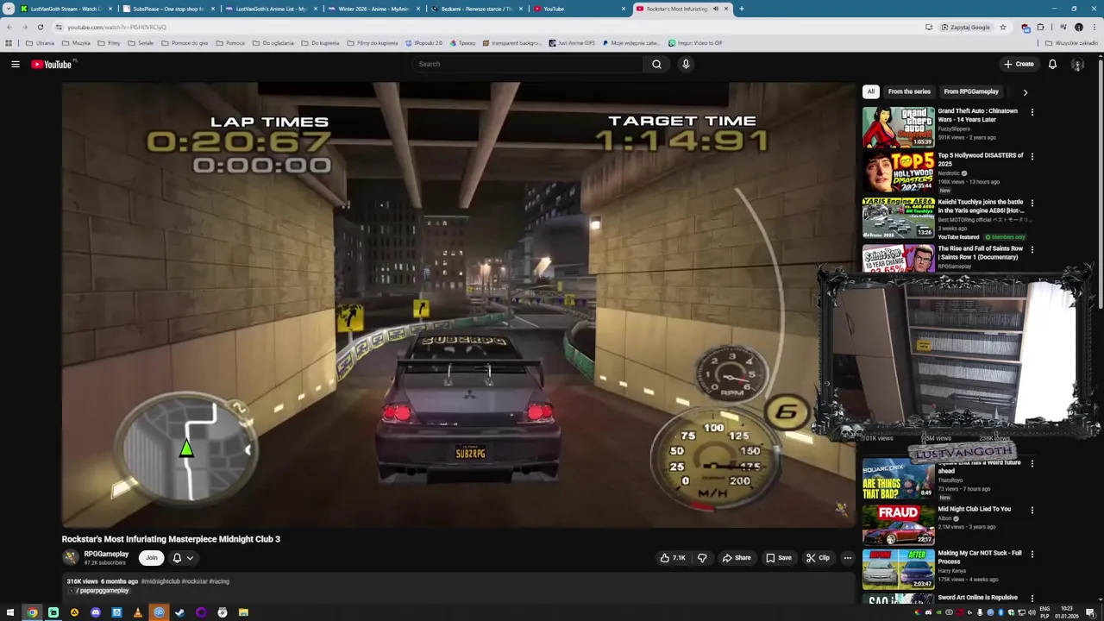Dislike the video
Image resolution: width=1104 pixels, height=621 pixels.
701,558
